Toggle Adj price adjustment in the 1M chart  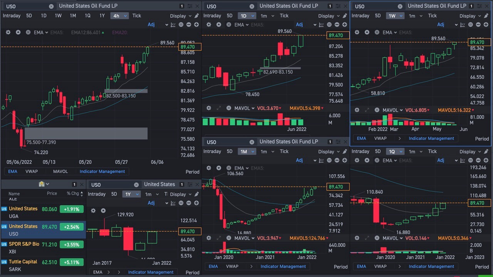[299, 160]
